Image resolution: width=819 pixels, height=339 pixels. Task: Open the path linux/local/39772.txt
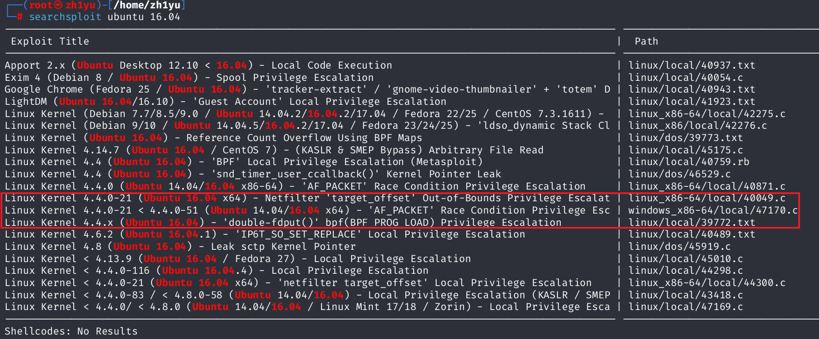tap(692, 222)
